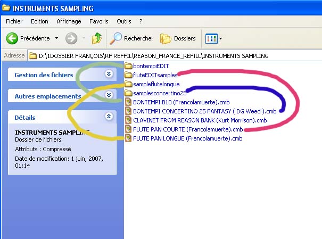
Task: Click the Détails heading
Action: point(25,118)
